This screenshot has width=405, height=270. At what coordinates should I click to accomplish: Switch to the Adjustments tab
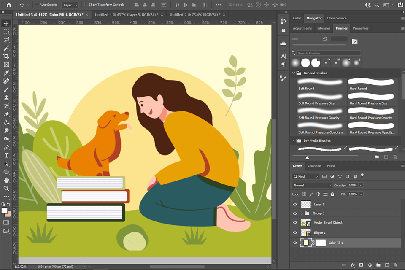302,28
